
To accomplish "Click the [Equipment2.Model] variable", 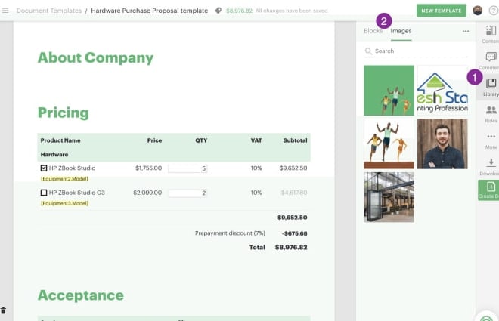I will (x=64, y=178).
